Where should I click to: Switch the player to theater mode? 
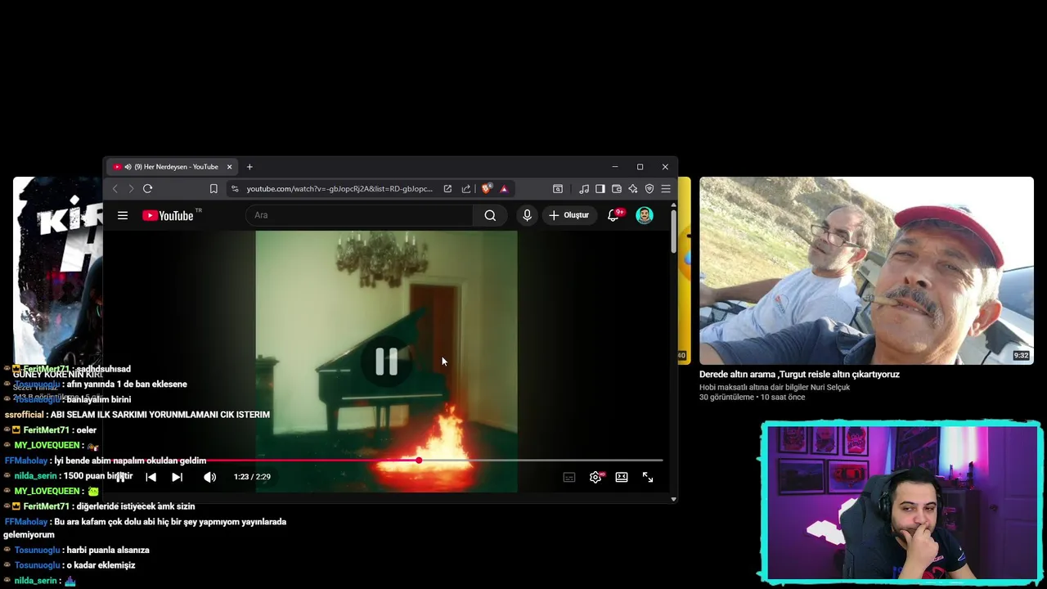tap(622, 477)
